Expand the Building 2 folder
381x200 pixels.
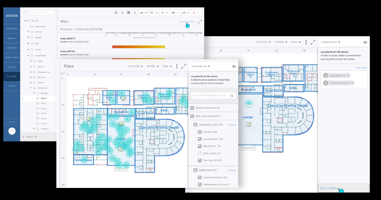(x=34, y=129)
